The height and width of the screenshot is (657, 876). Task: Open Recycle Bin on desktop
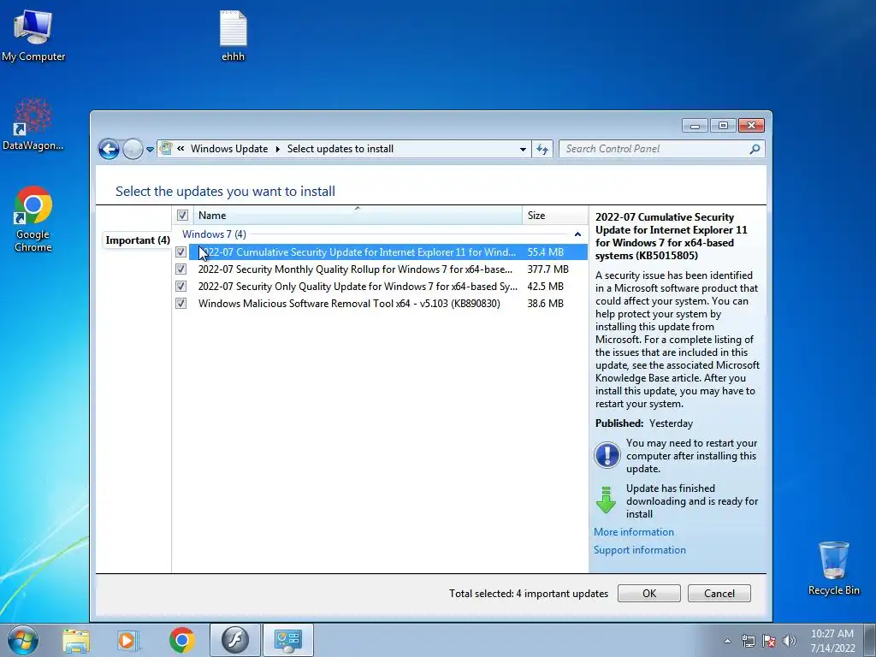pos(833,569)
